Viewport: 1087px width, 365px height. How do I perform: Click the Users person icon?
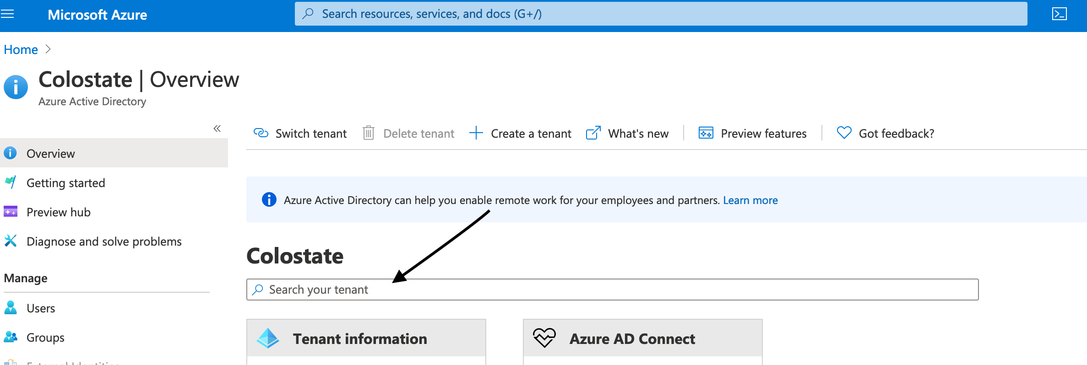pos(10,307)
